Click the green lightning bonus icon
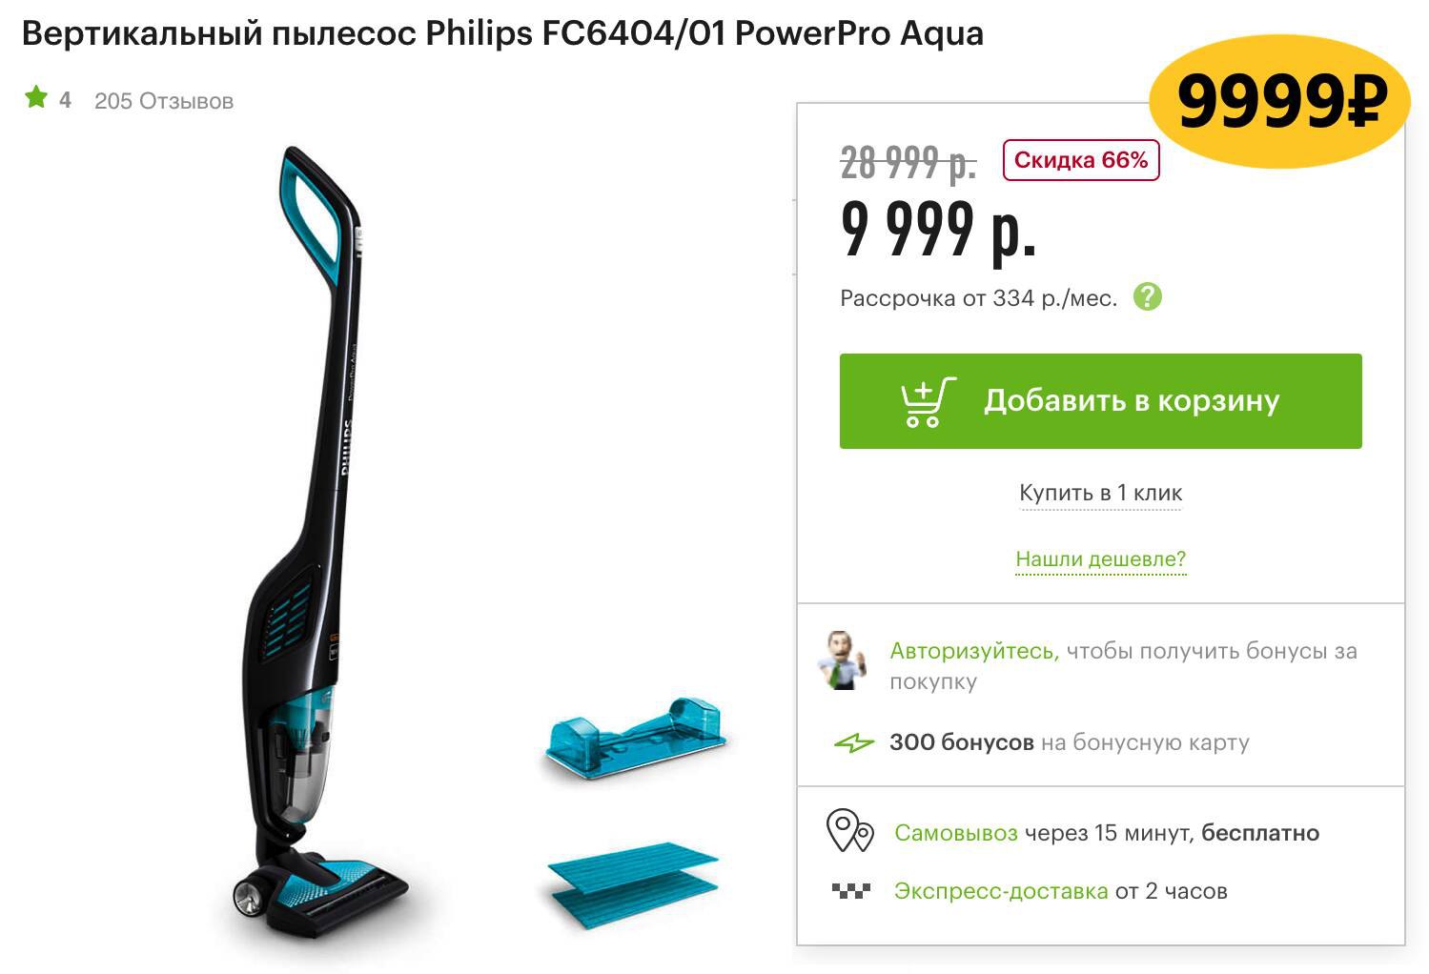 (x=853, y=742)
